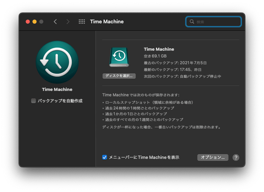Minimize the window with the yellow button
Screen dimensions: 264x192
tap(35, 22)
